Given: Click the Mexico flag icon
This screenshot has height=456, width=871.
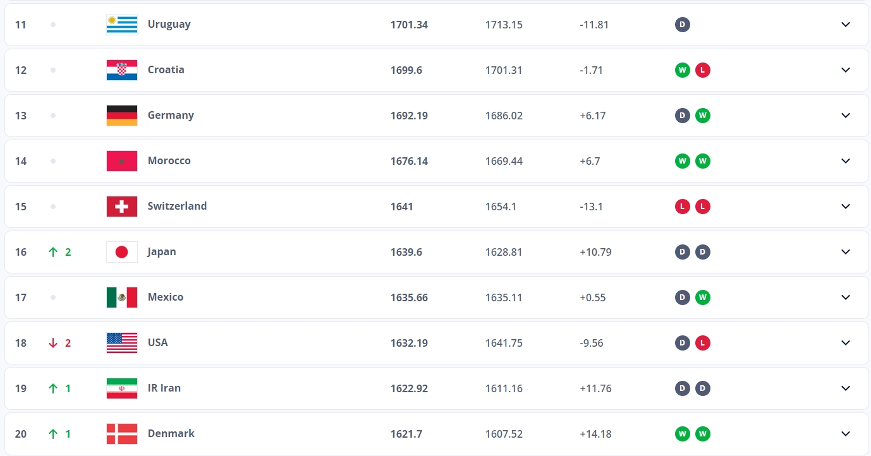Looking at the screenshot, I should coord(122,297).
